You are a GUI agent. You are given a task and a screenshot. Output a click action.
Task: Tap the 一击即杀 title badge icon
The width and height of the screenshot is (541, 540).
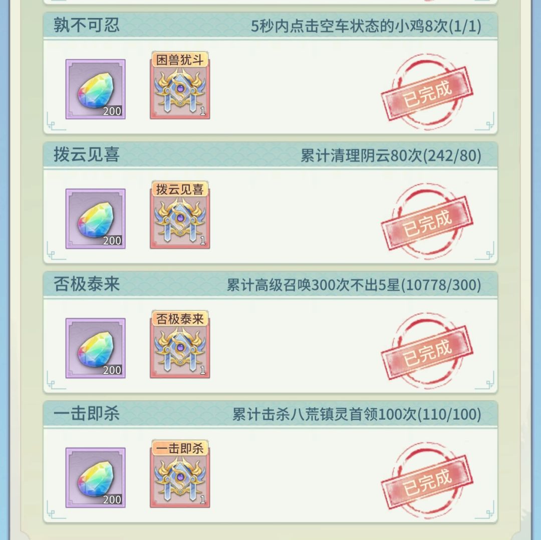tap(180, 474)
